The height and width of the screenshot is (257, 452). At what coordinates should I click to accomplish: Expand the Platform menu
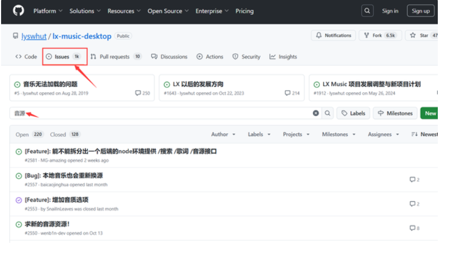48,11
